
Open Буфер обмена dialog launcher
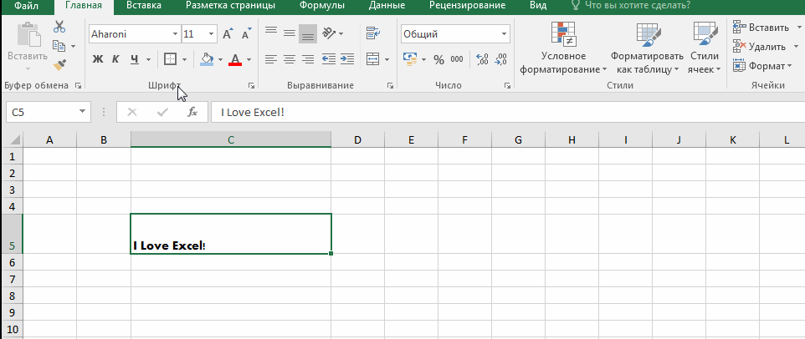pos(78,86)
